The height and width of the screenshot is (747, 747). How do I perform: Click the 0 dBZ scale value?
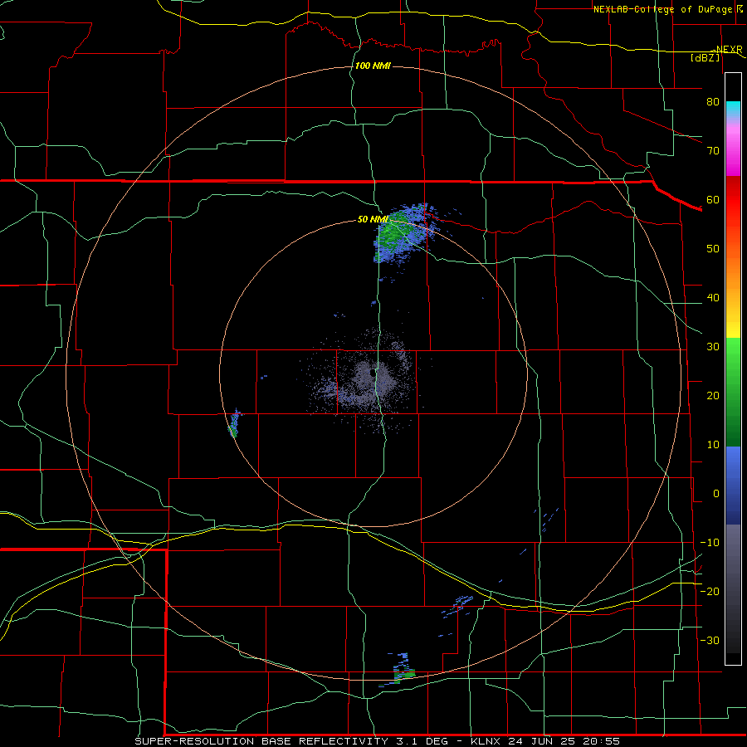(716, 494)
